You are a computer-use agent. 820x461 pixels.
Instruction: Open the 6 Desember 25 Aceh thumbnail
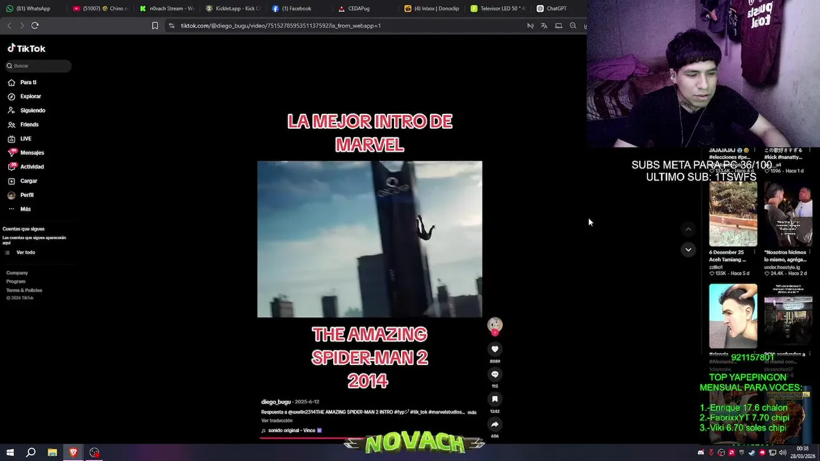733,215
